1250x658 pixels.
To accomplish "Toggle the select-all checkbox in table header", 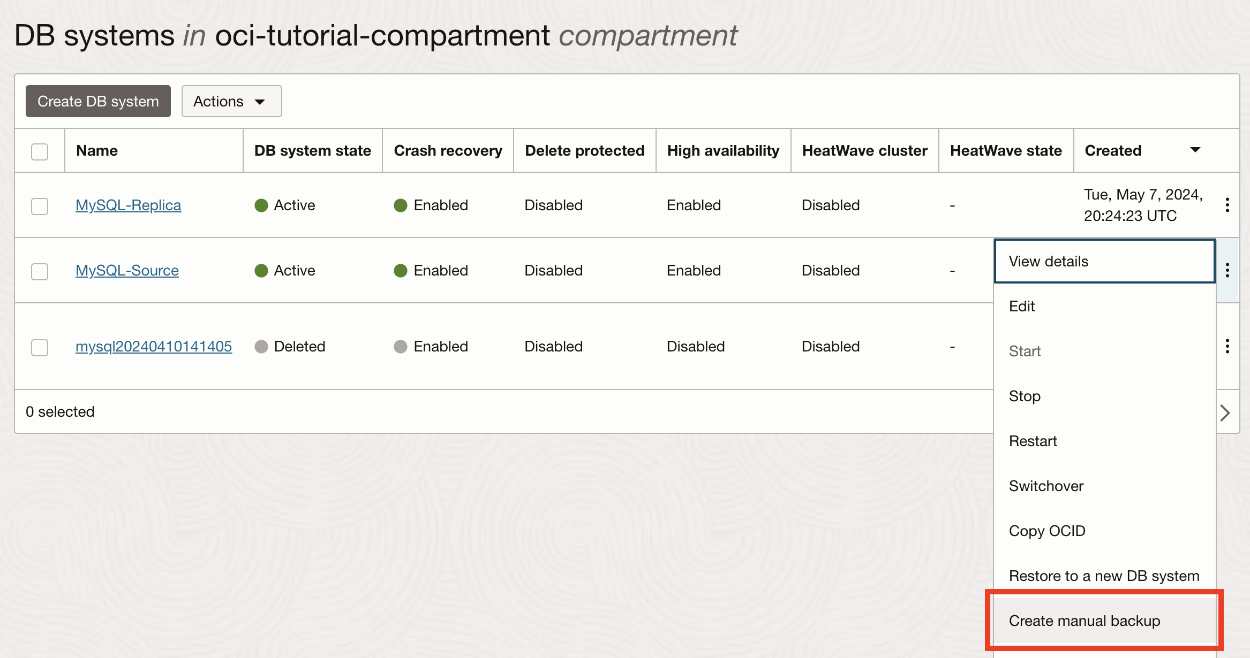I will click(39, 152).
